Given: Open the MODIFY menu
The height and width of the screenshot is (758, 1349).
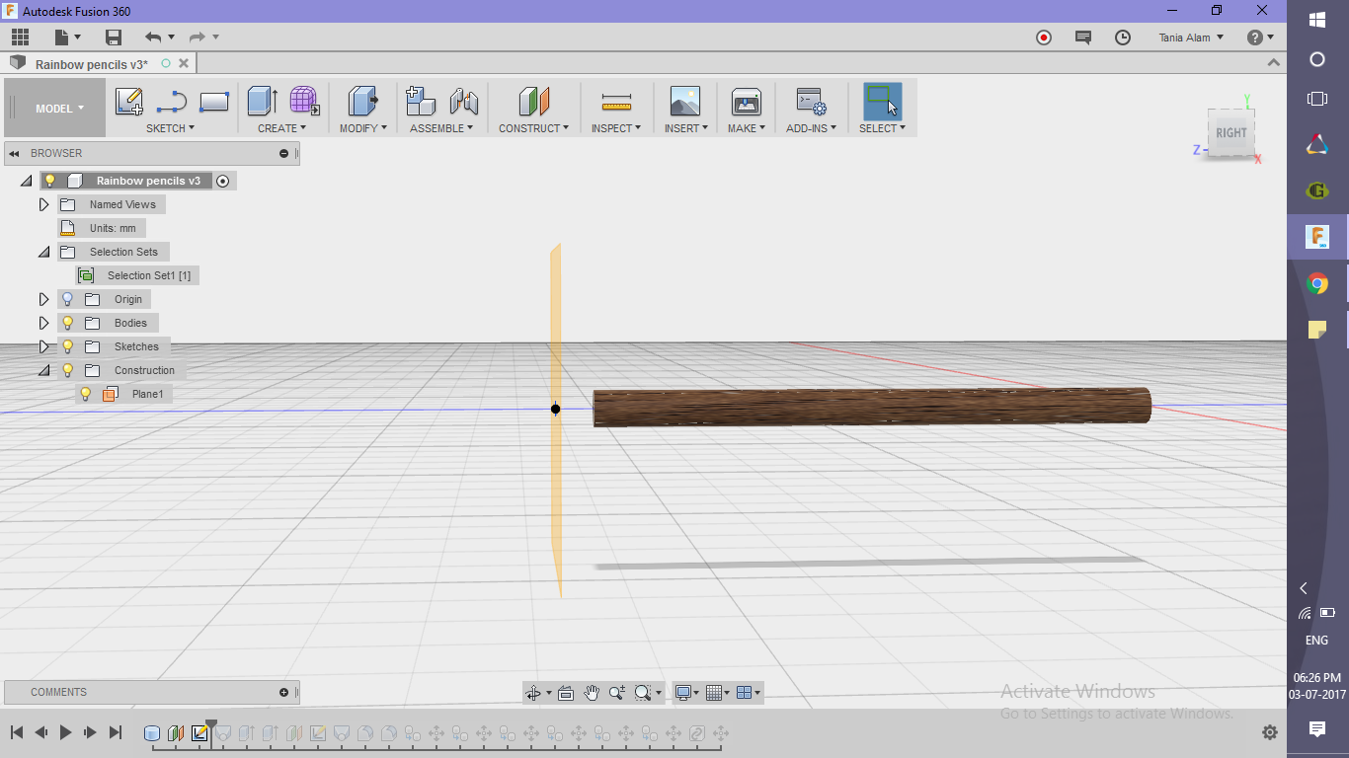Looking at the screenshot, I should [x=363, y=128].
